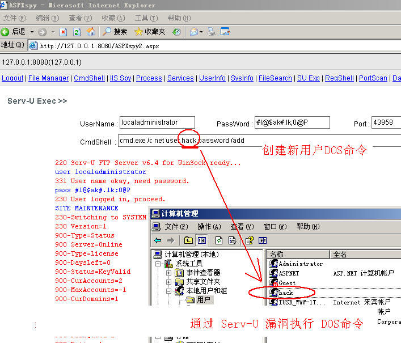Click the Refresh page icon

point(77,32)
